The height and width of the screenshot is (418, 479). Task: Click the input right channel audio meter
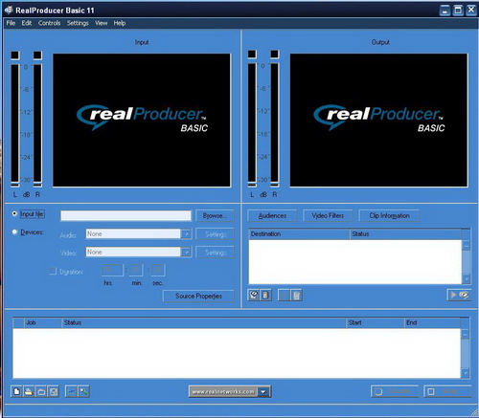click(x=37, y=123)
